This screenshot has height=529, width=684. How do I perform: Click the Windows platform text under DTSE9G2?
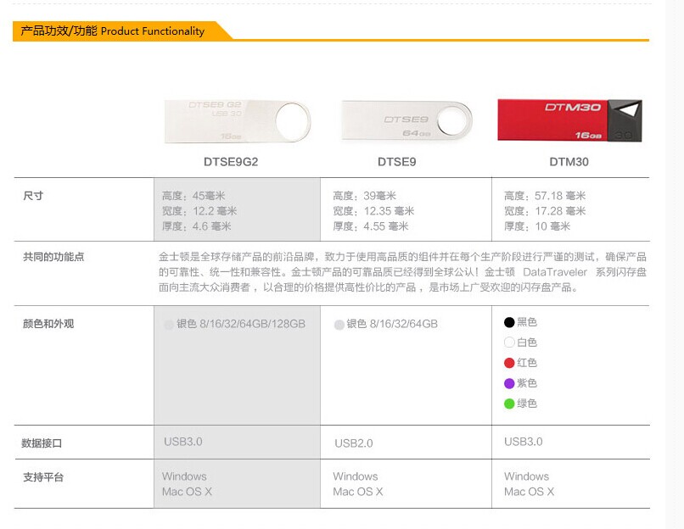pos(184,476)
